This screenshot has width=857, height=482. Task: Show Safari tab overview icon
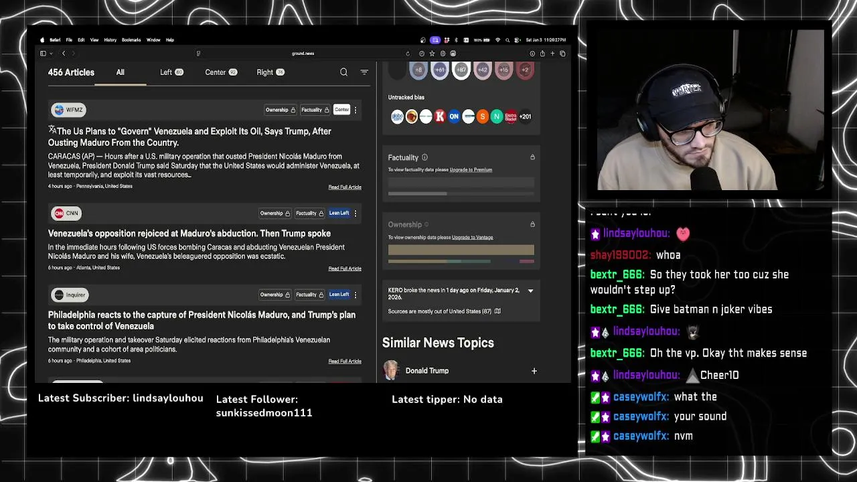[562, 54]
